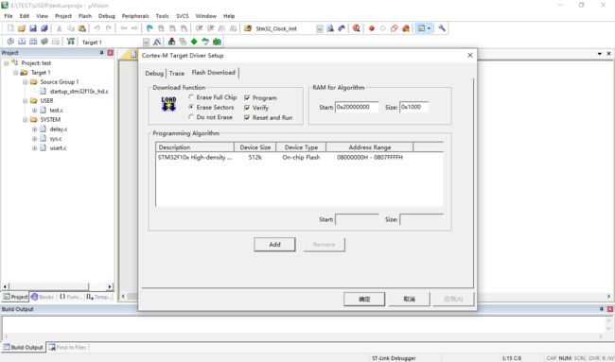Toggle the bookmark flag icon
The width and height of the screenshot is (615, 362).
[x=149, y=28]
